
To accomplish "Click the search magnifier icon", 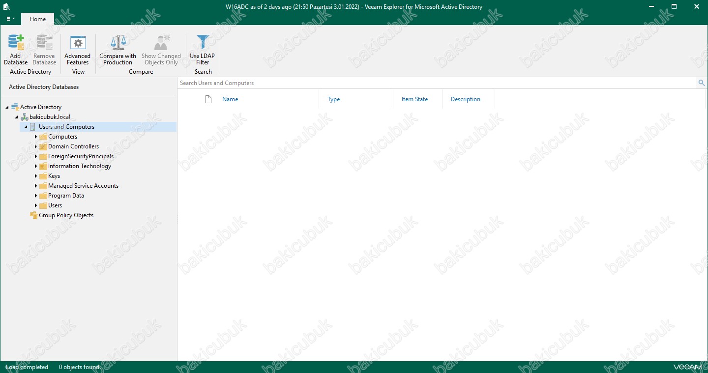I will click(702, 83).
